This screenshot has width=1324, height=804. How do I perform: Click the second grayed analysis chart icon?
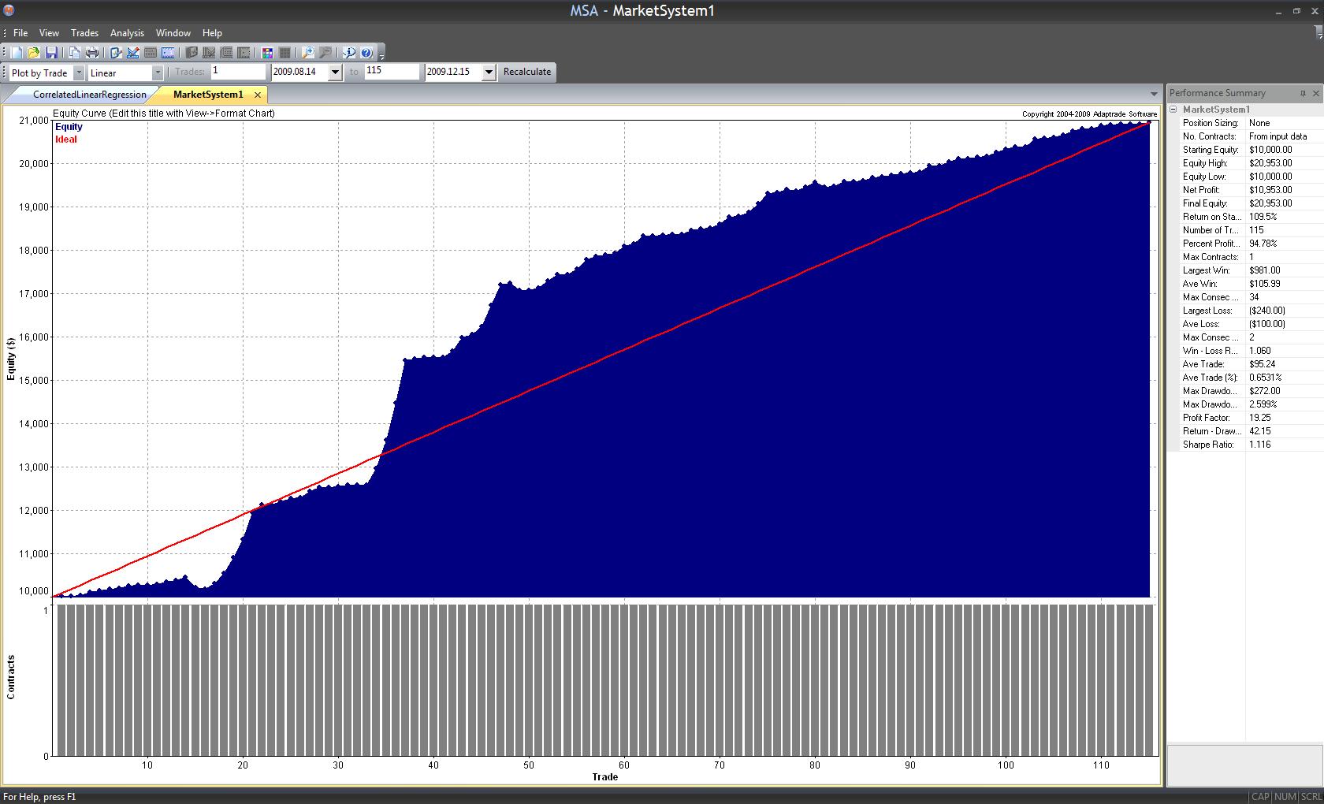tap(209, 53)
